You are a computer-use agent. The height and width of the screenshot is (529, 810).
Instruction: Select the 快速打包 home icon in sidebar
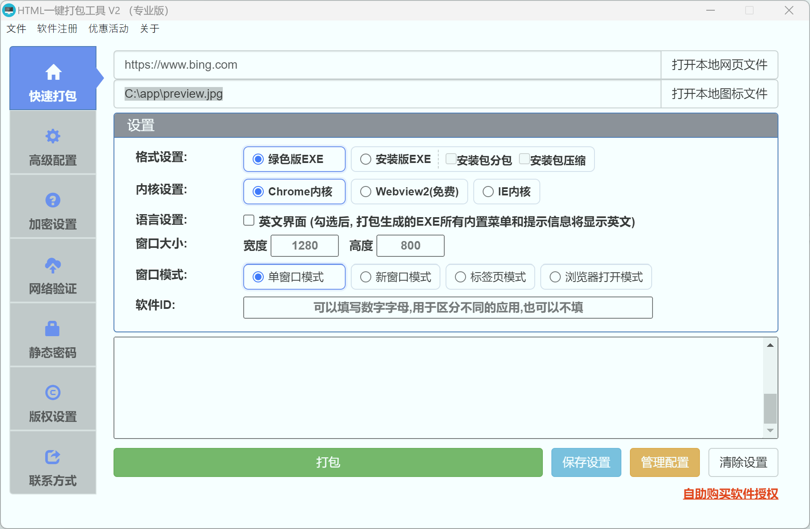[53, 72]
